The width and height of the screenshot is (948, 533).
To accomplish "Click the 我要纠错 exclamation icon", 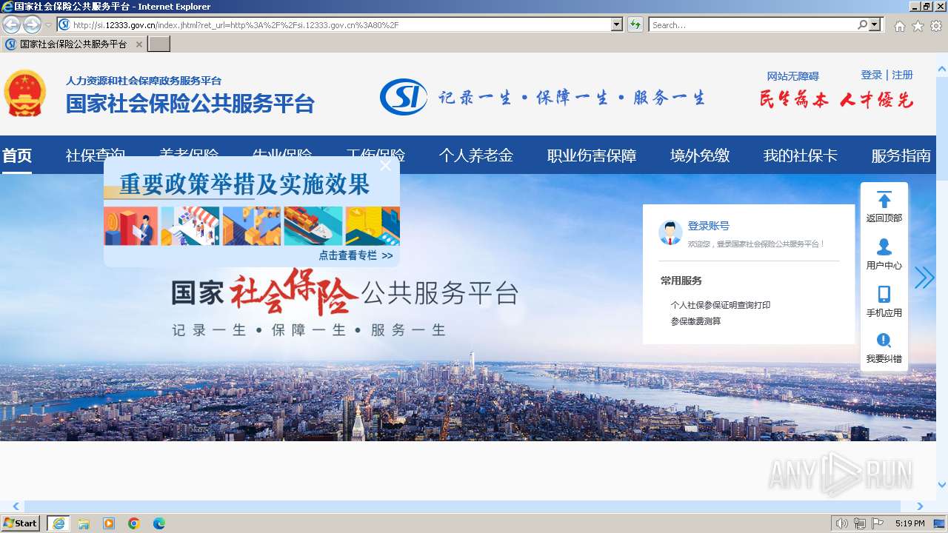I will pos(884,341).
